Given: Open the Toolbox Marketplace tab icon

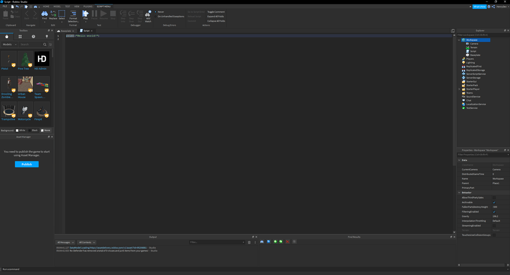Looking at the screenshot, I should tap(6, 36).
